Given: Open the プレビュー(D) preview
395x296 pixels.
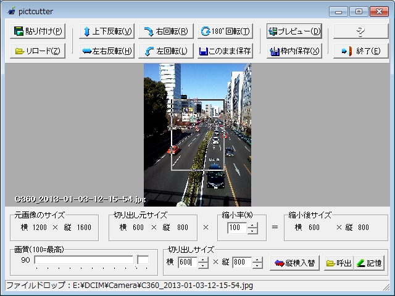Looking at the screenshot, I should pos(294,31).
